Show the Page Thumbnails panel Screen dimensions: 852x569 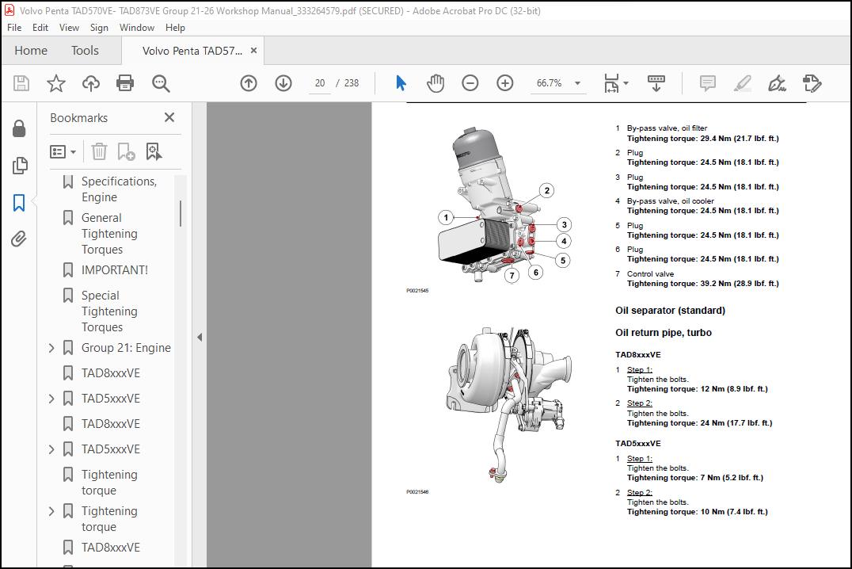point(20,166)
